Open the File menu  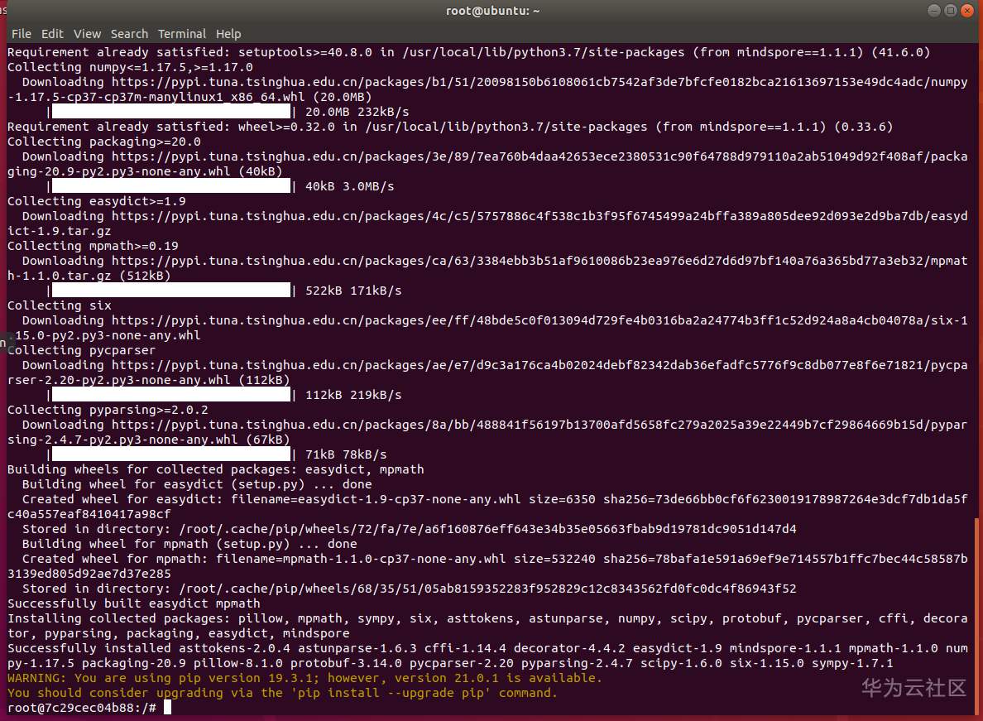click(x=22, y=34)
